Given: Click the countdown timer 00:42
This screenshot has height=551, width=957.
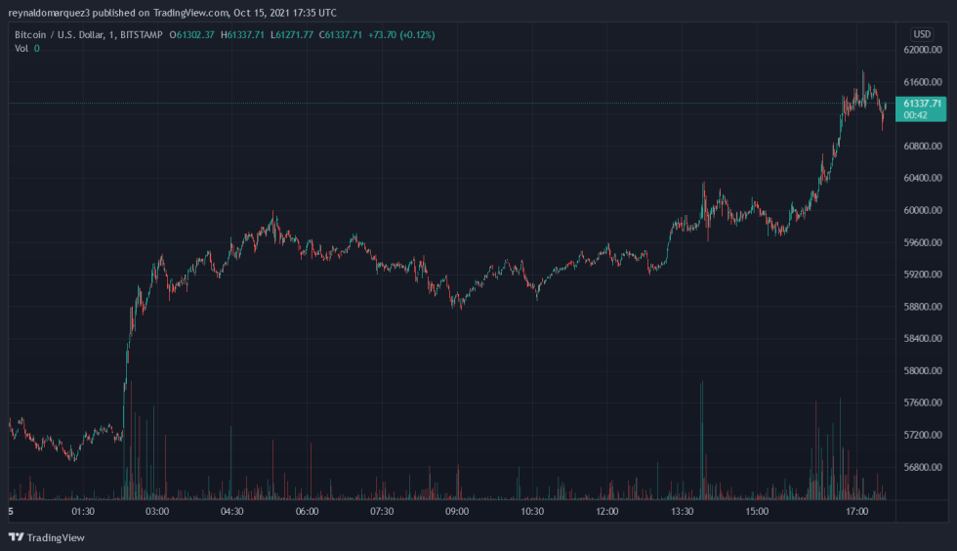Looking at the screenshot, I should (x=915, y=115).
